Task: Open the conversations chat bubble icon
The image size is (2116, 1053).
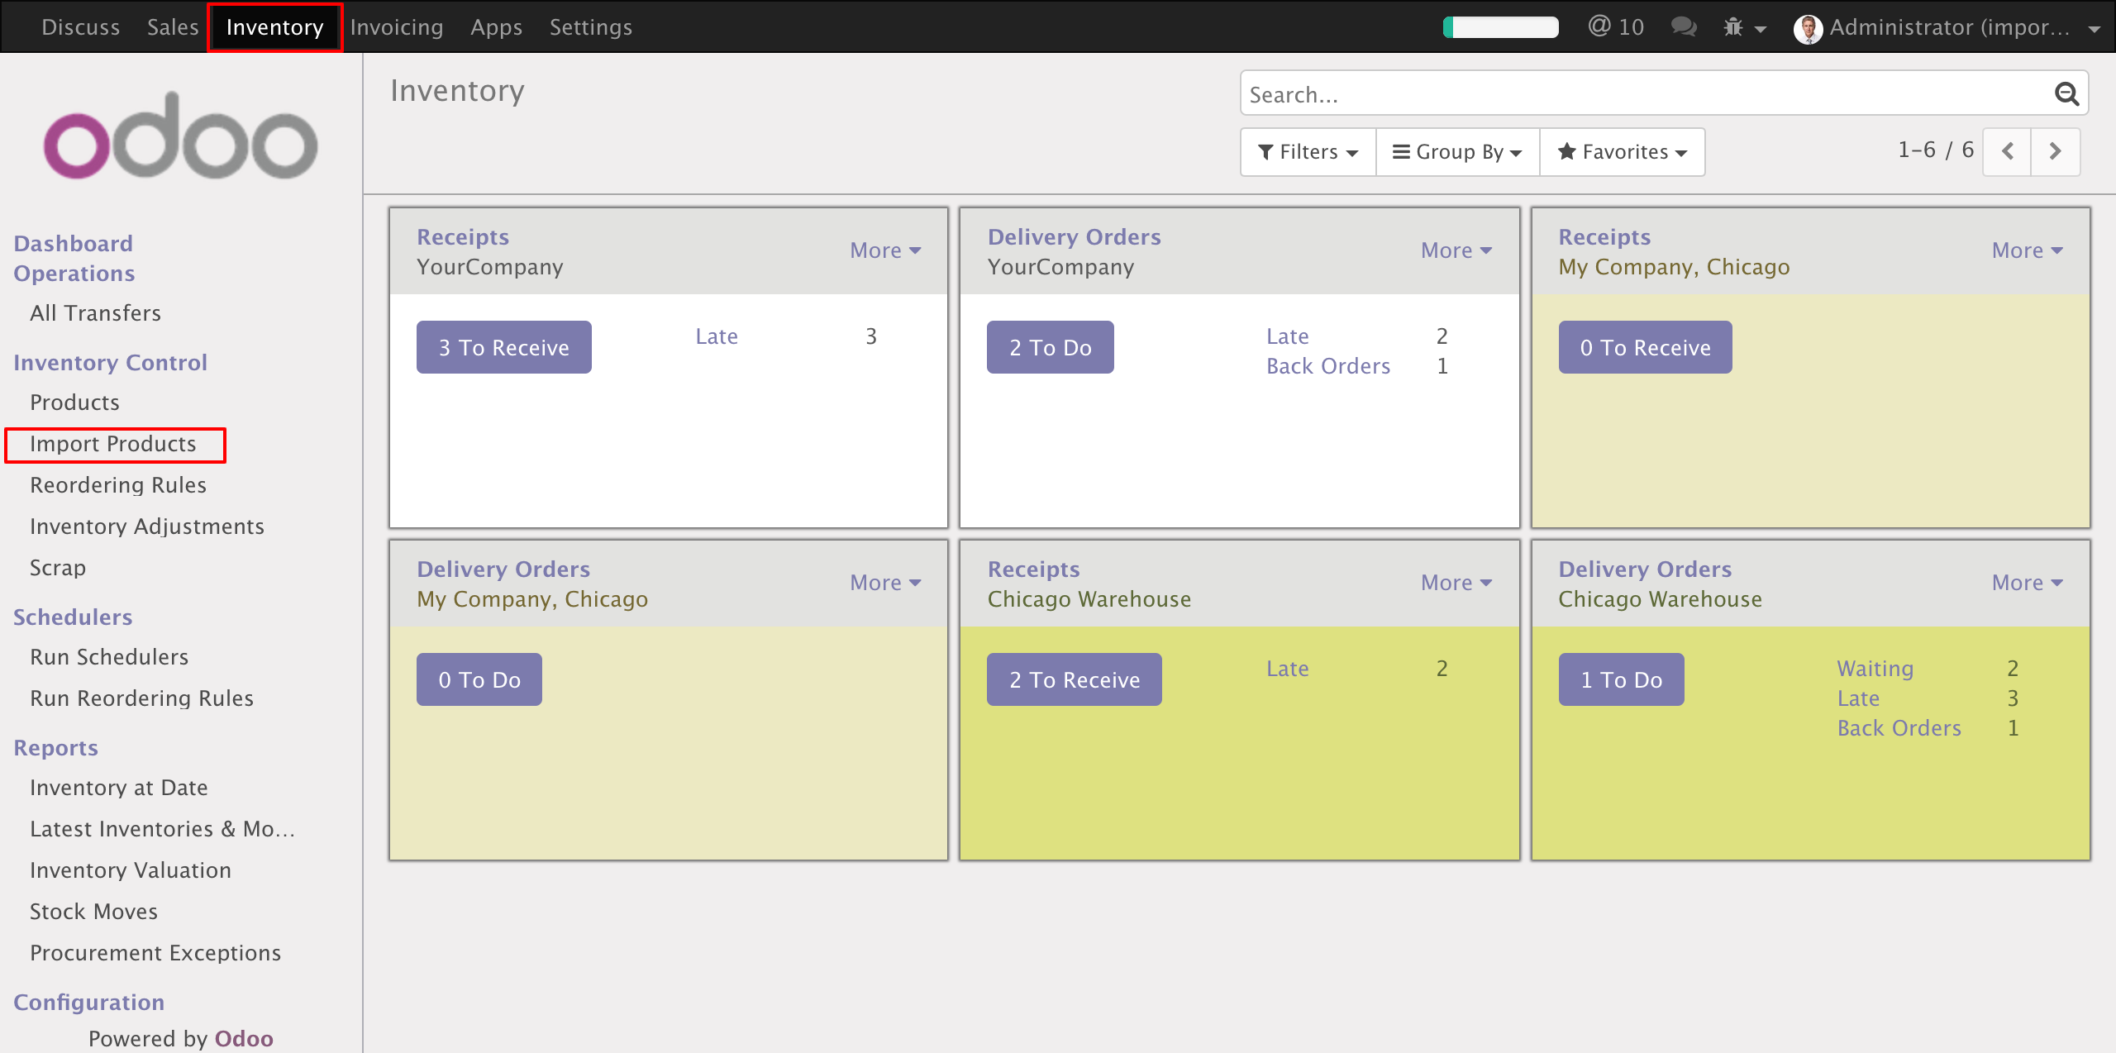Action: [1683, 27]
